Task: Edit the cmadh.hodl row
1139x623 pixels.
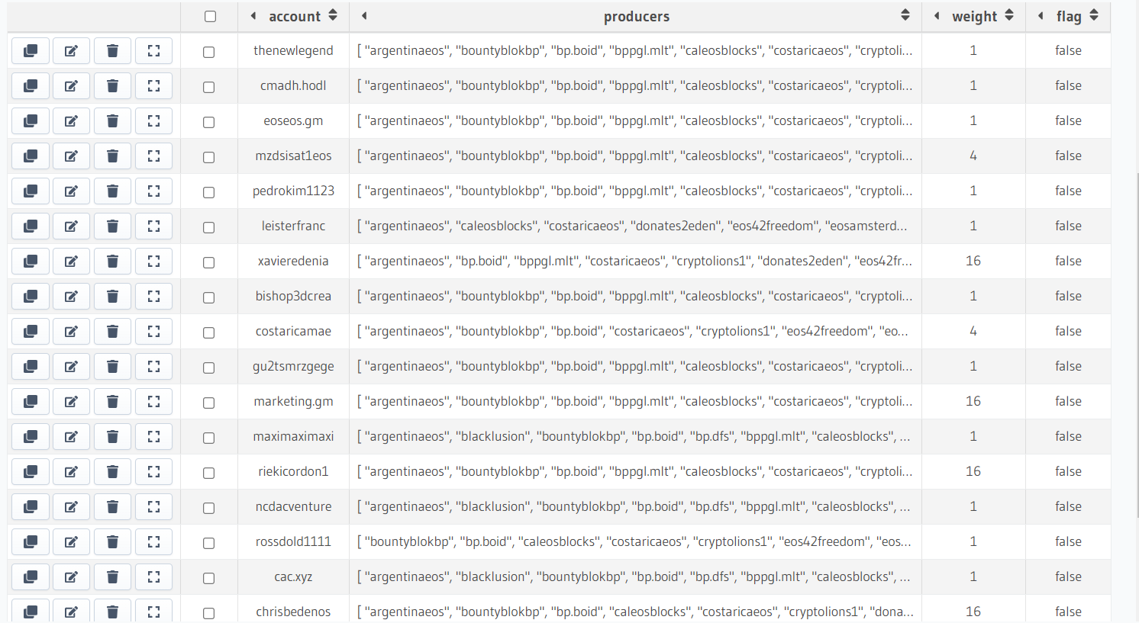Action: click(71, 86)
